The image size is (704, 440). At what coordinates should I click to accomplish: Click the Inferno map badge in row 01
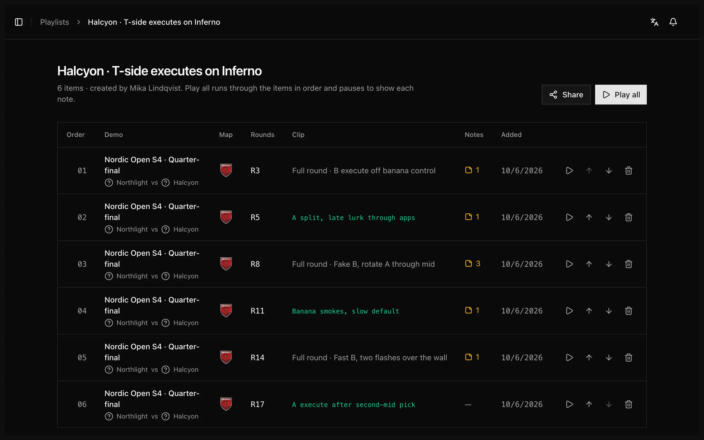pos(226,170)
